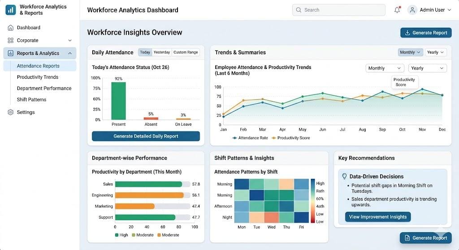Click the top Generate Report button
The width and height of the screenshot is (459, 250).
click(426, 33)
